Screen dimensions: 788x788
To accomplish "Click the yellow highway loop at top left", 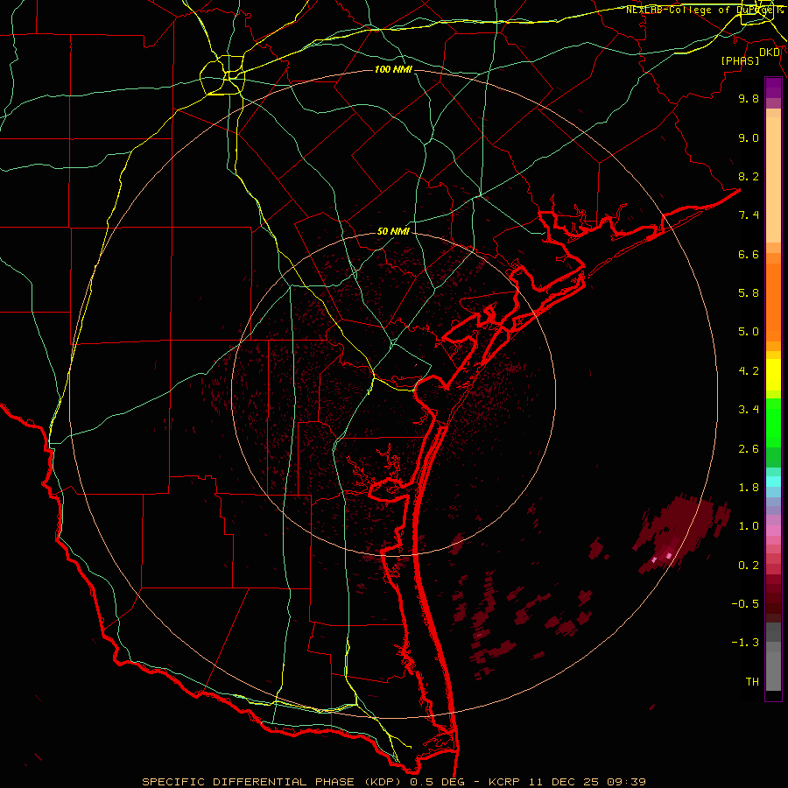I will pyautogui.click(x=222, y=76).
